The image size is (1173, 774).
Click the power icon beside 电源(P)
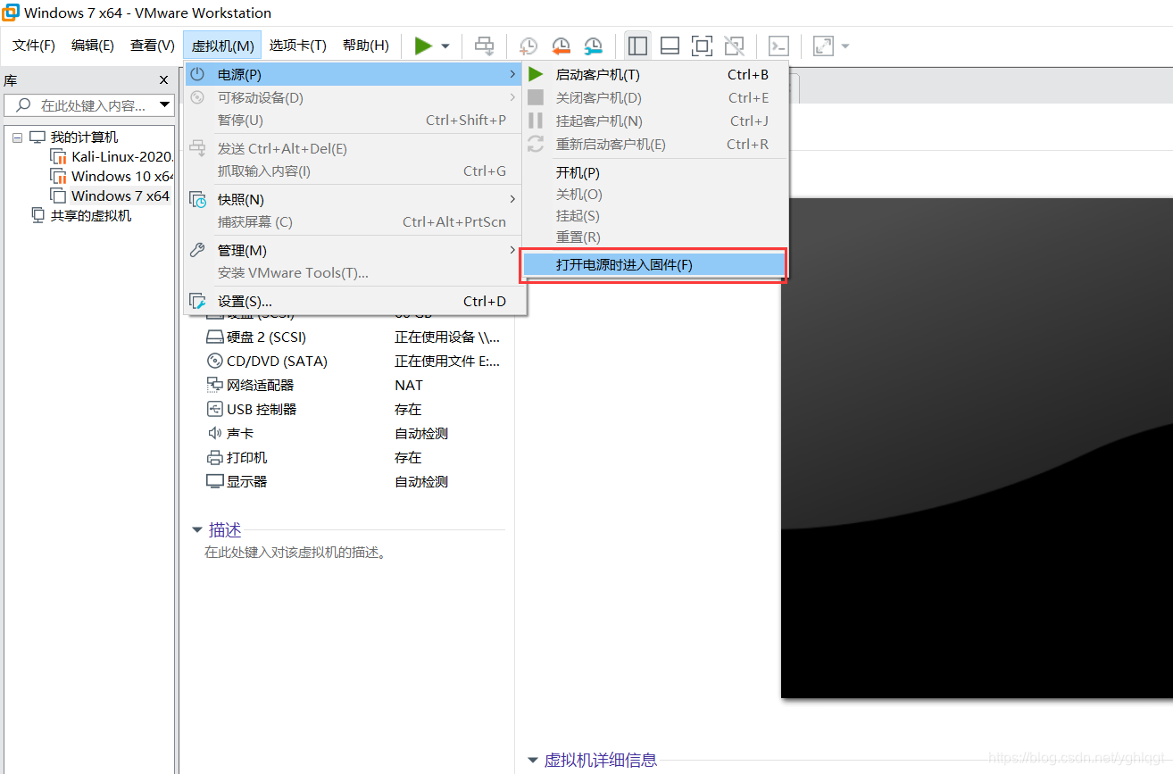pyautogui.click(x=198, y=74)
